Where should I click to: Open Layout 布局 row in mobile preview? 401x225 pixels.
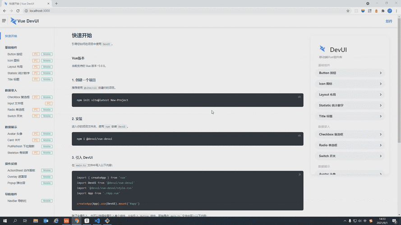[350, 94]
